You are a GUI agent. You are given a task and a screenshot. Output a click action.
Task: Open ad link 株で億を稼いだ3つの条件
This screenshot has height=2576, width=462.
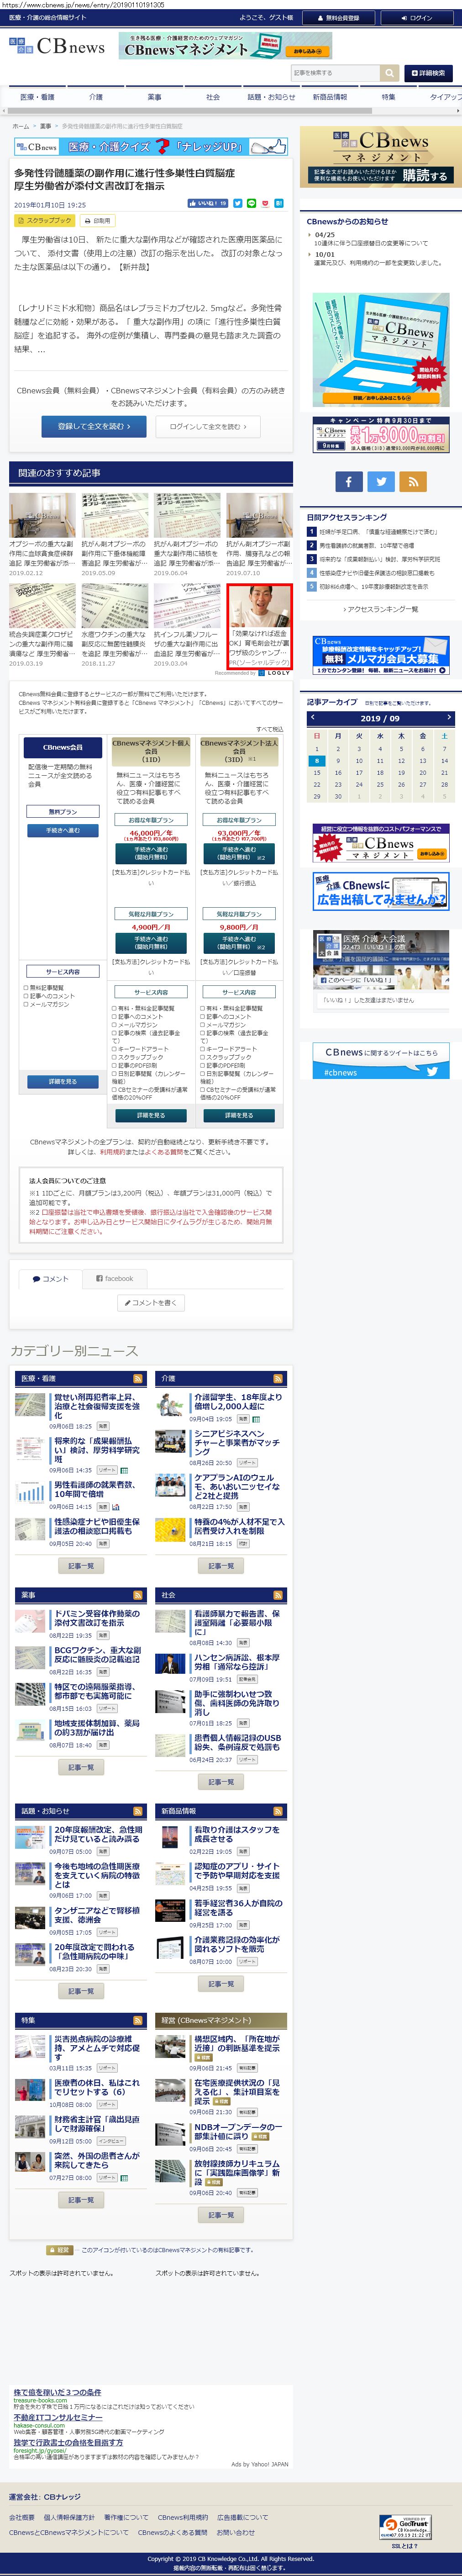click(57, 2392)
